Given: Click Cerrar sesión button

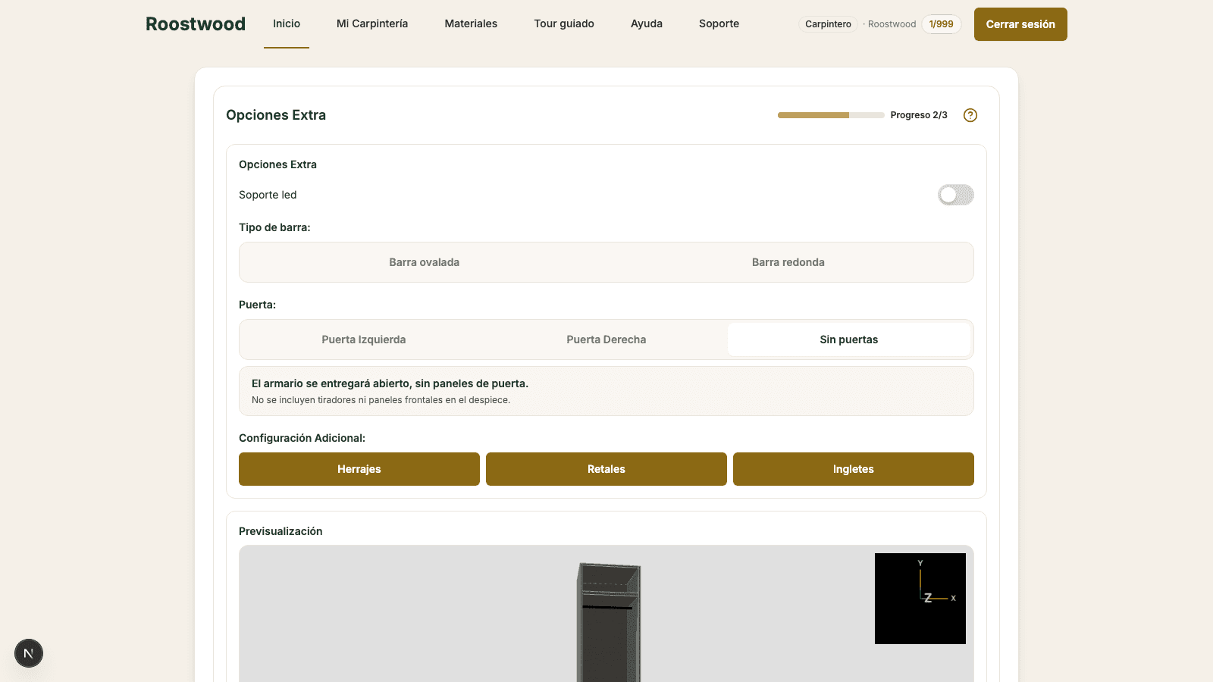Looking at the screenshot, I should click(x=1020, y=24).
